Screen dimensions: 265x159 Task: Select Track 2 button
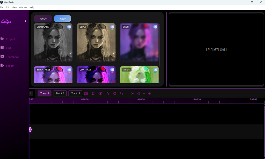coord(60,94)
